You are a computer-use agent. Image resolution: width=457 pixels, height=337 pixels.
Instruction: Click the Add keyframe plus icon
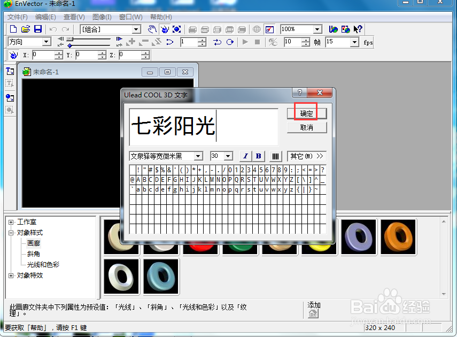click(x=131, y=42)
